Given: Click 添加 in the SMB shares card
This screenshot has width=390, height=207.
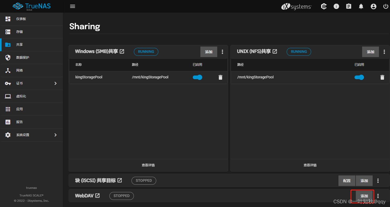Looking at the screenshot, I should point(209,52).
